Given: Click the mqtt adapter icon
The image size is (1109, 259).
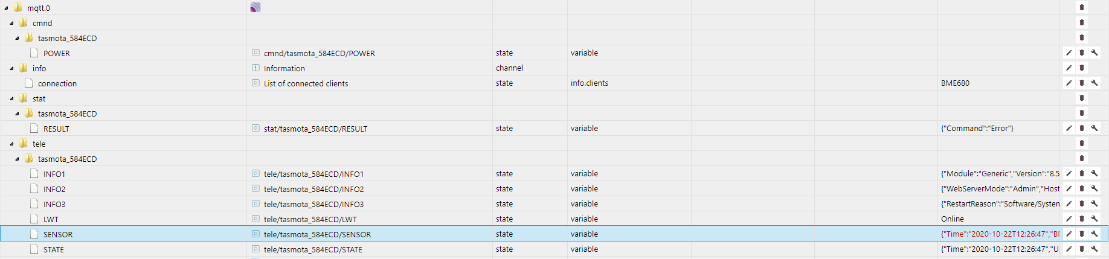Looking at the screenshot, I should point(256,7).
